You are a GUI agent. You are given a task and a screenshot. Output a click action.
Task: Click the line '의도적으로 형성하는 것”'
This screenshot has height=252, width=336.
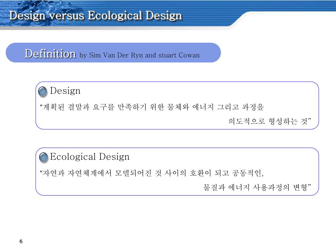tap(270, 121)
